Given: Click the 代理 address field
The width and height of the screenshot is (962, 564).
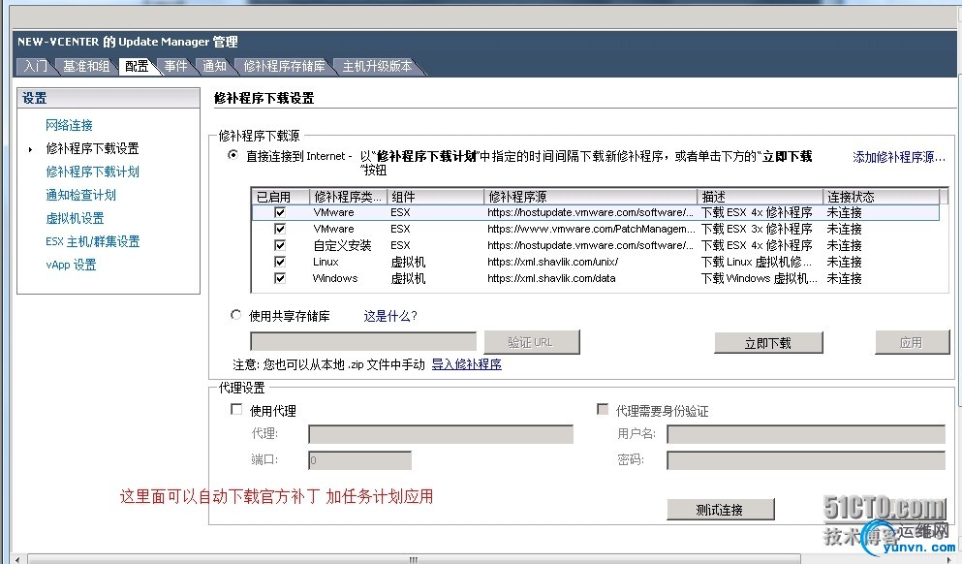Looking at the screenshot, I should (x=441, y=434).
